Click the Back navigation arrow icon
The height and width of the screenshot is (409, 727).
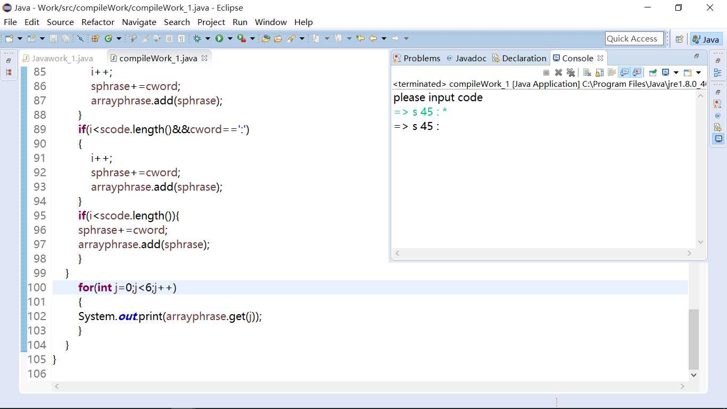click(373, 38)
